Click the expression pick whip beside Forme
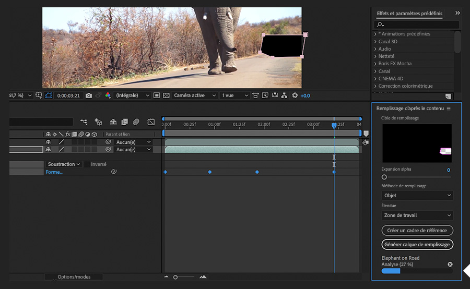This screenshot has height=289, width=470. 114,172
